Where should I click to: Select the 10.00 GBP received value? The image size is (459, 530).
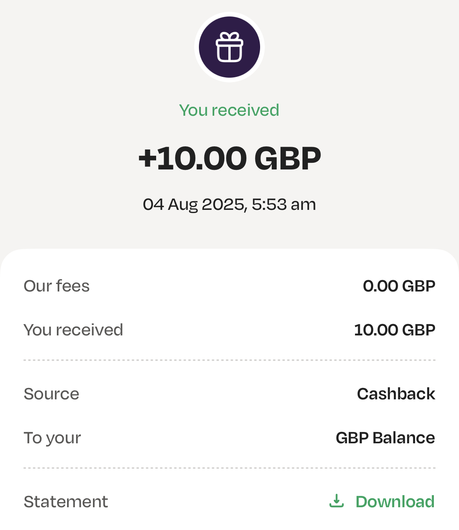point(395,330)
